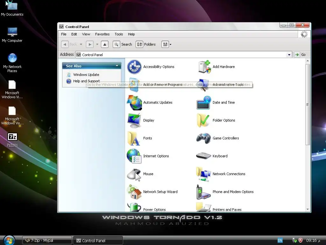Screen dimensions: 326x245
Task: Open the Tools menu
Action: [119, 34]
